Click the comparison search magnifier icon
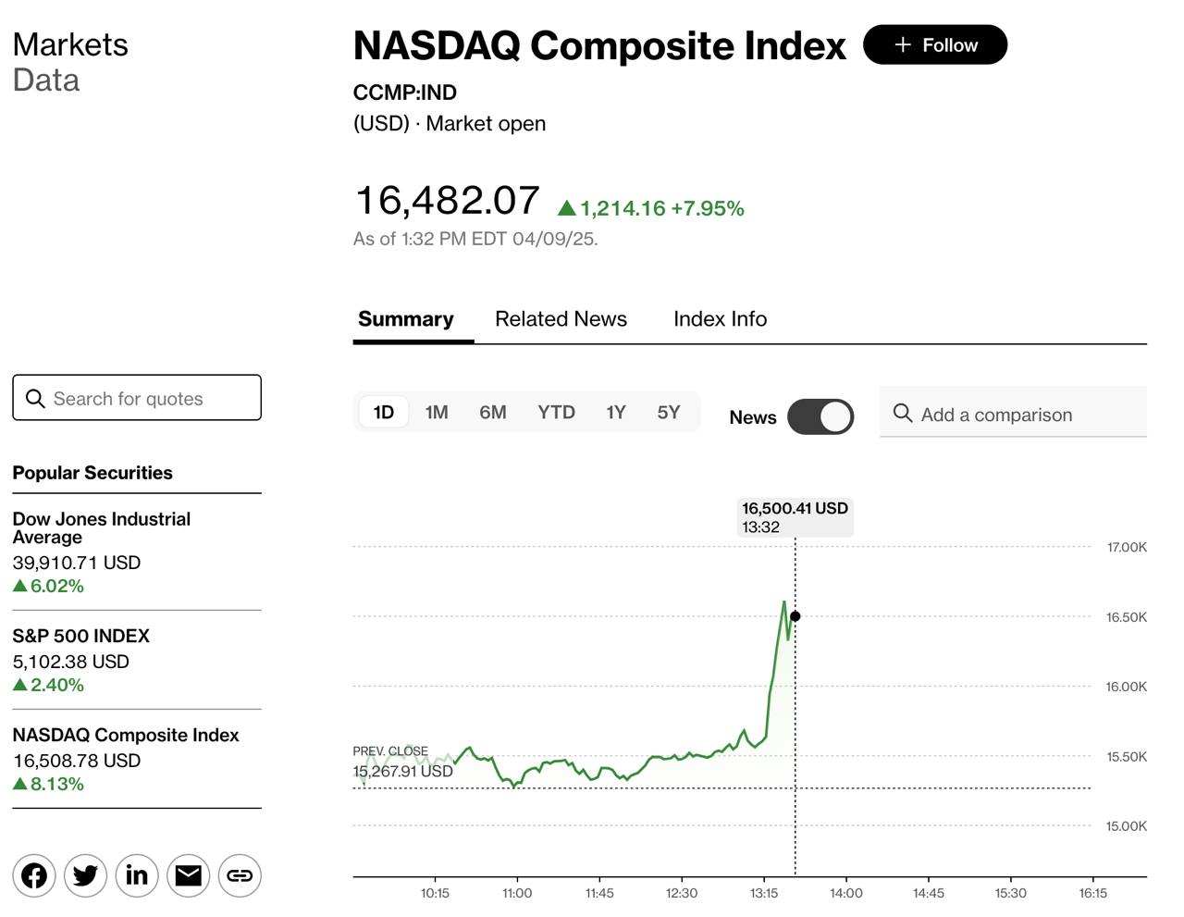 (903, 413)
